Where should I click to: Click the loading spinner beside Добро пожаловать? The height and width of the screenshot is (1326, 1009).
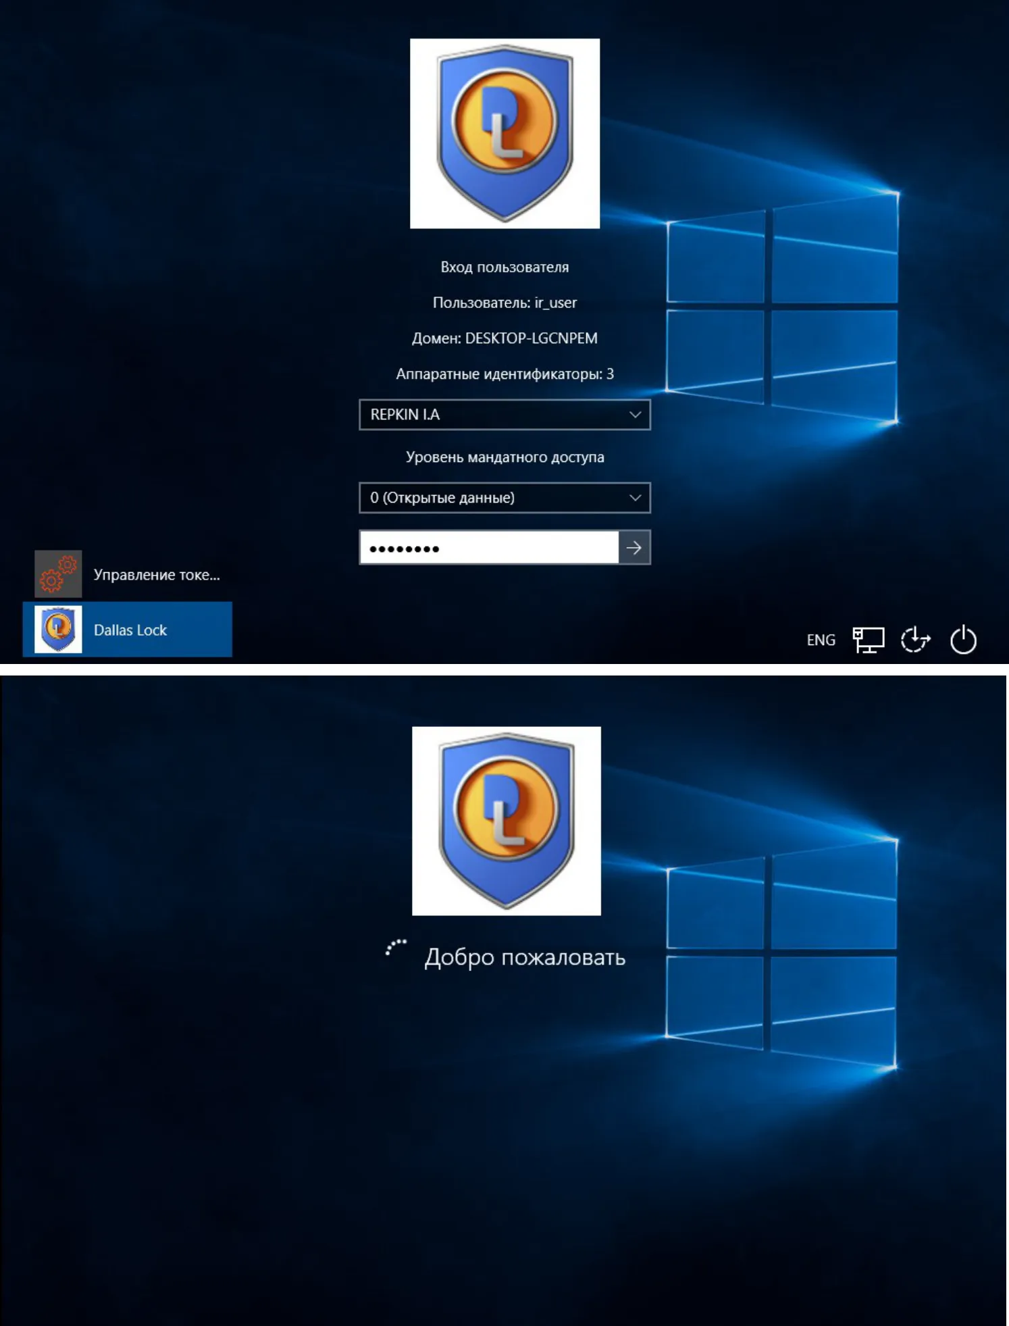pyautogui.click(x=396, y=948)
